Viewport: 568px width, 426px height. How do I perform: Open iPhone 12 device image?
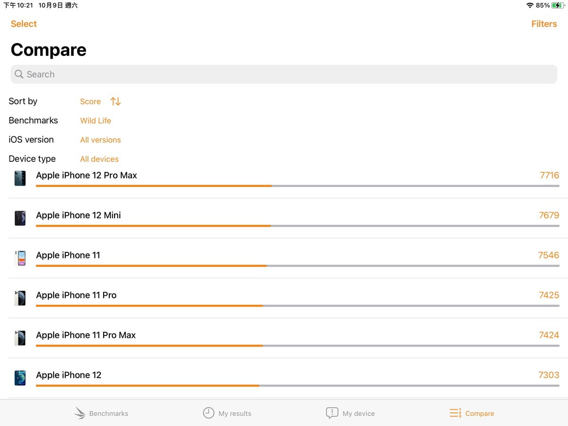(x=20, y=378)
